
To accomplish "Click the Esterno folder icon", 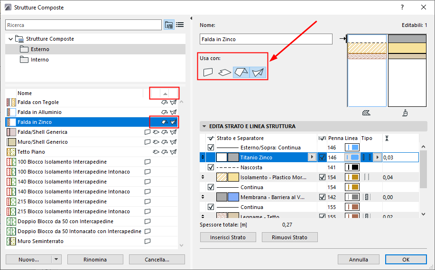I will click(24, 49).
